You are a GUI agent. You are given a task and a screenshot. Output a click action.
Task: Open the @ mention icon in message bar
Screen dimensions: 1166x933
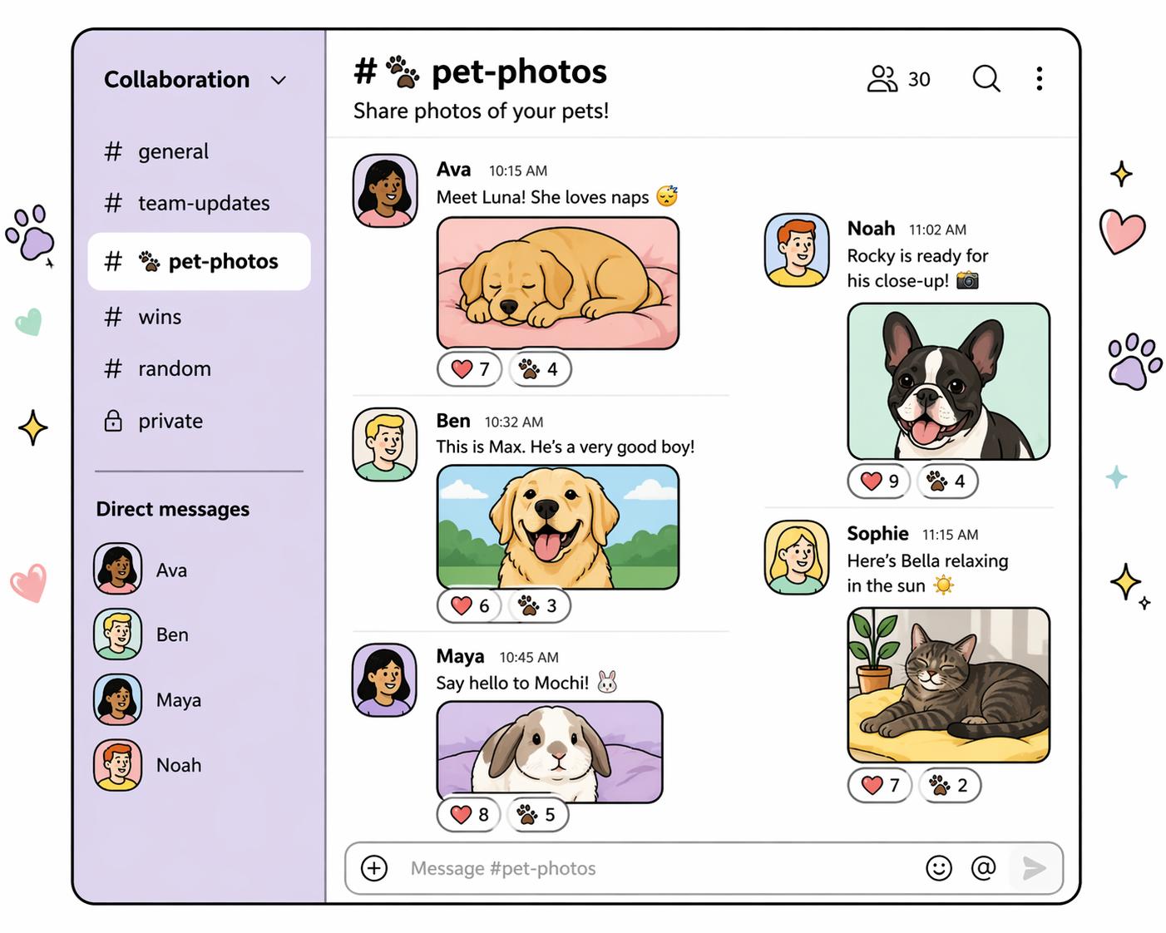click(x=984, y=868)
